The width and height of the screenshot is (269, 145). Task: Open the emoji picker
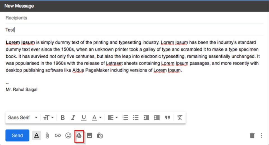[x=68, y=135]
